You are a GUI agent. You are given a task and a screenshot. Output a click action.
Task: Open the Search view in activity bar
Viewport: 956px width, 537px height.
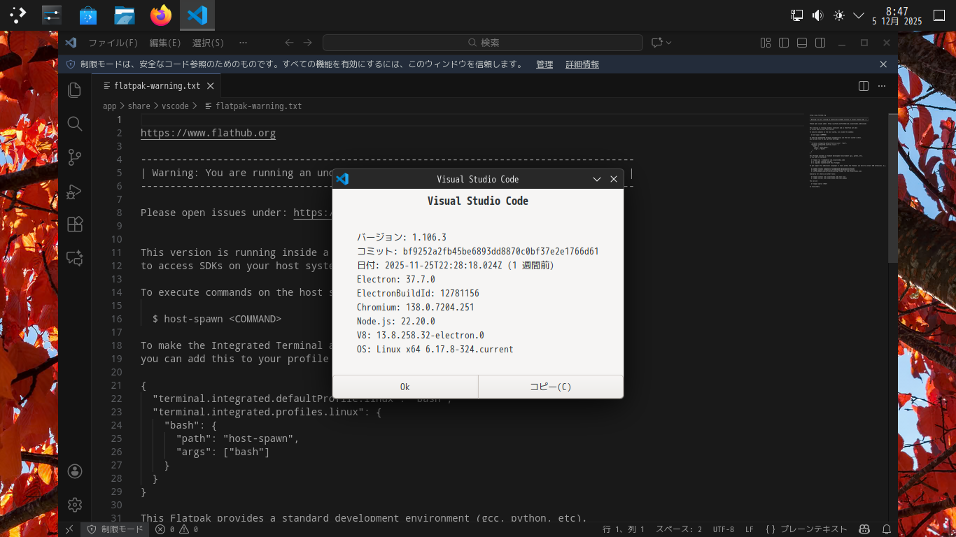coord(75,124)
